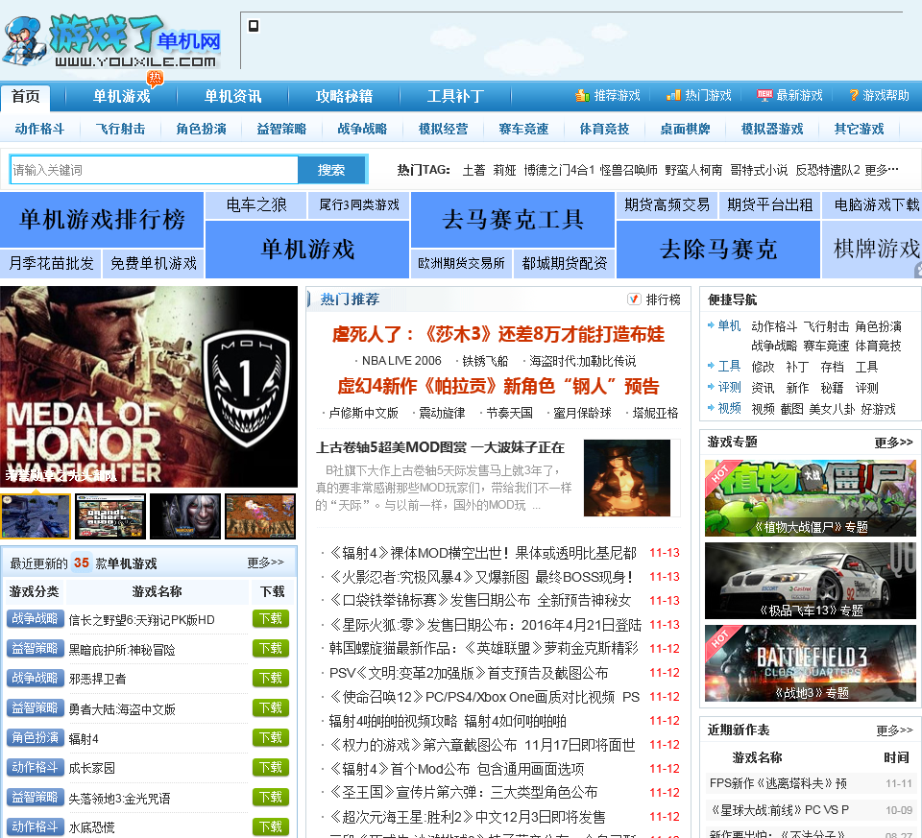Select the 桌面棋牌 category
The image size is (922, 838).
point(685,129)
